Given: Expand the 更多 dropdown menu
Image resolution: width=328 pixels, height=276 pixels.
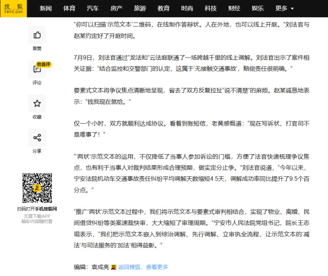Looking at the screenshot, I should coord(284,8).
